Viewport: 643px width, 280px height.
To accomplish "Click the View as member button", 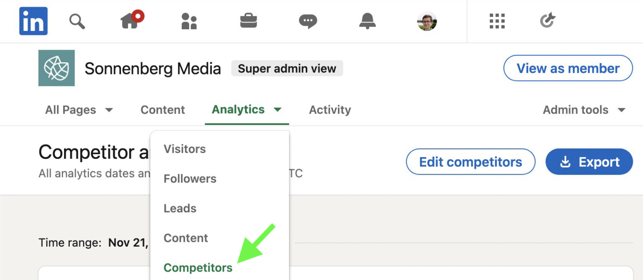I will pyautogui.click(x=568, y=68).
